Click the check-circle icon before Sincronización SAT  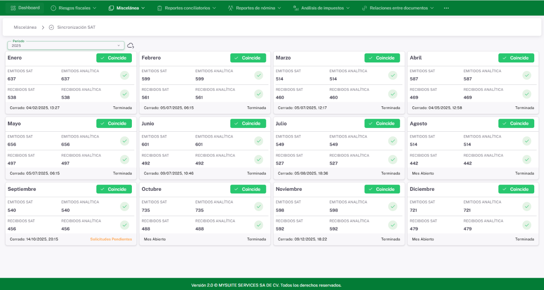(52, 27)
